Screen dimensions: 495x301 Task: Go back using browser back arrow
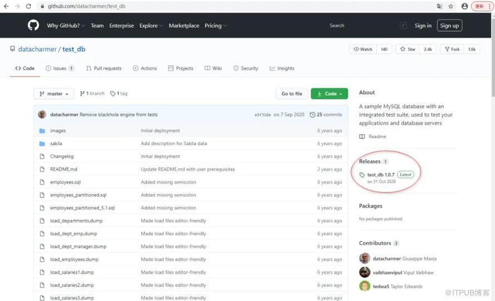[6, 6]
